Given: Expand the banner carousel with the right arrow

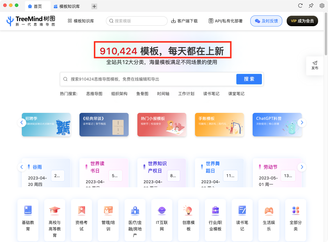Looking at the screenshot, I should (x=302, y=122).
